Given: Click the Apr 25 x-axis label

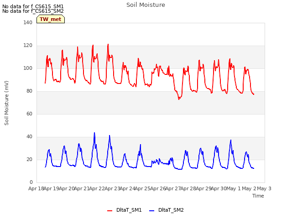Looking at the screenshot, I should coord(142,188).
